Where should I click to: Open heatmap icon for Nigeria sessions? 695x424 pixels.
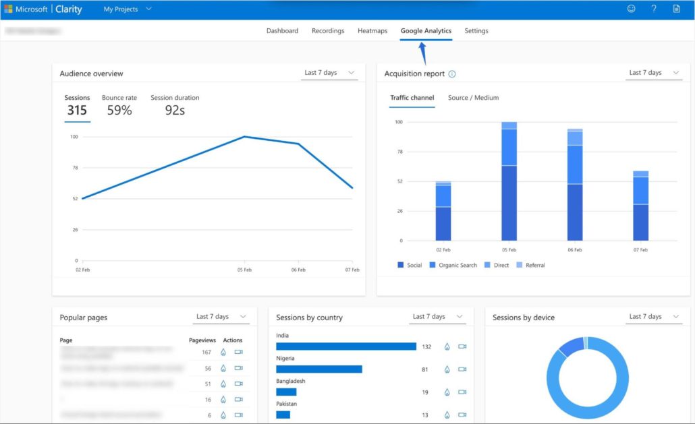click(x=447, y=369)
